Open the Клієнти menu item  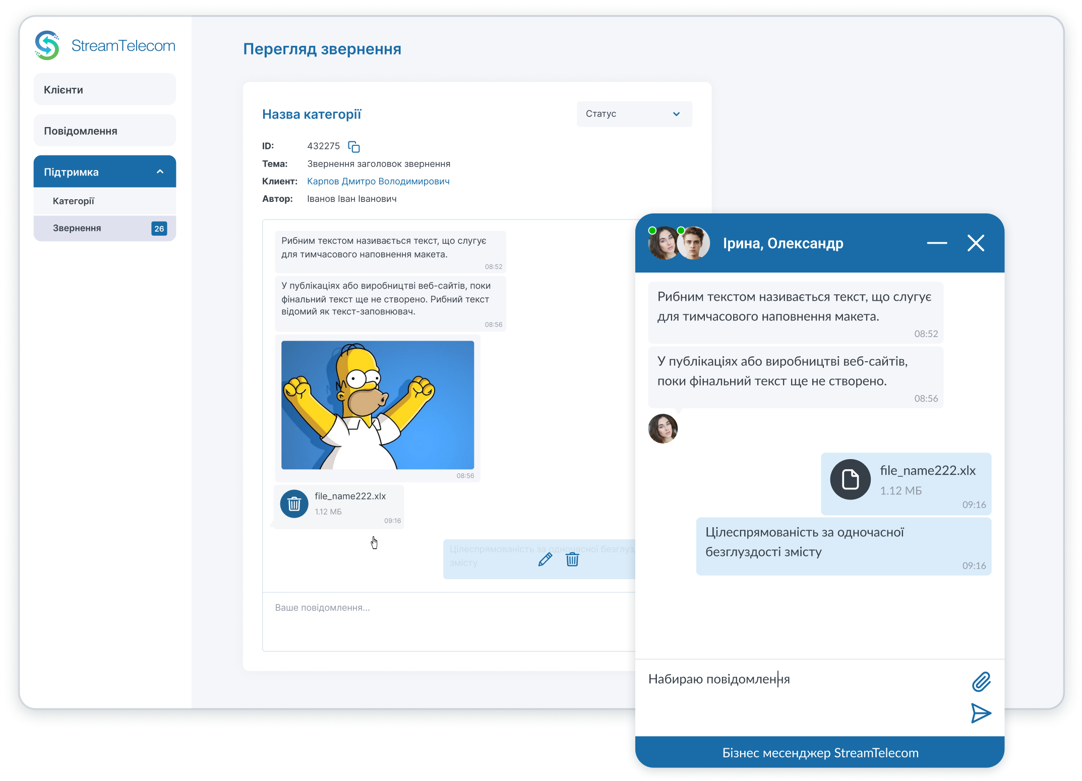coord(105,90)
